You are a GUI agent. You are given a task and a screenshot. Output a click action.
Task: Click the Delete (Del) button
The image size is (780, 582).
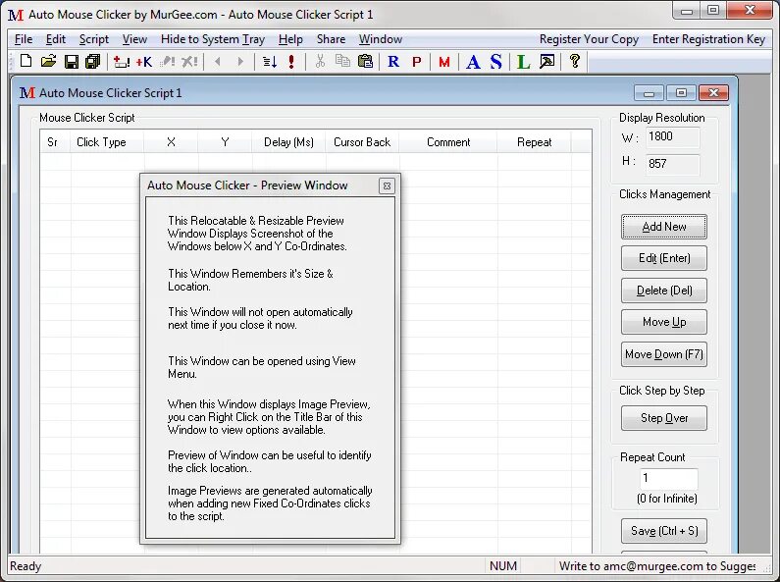pyautogui.click(x=664, y=291)
